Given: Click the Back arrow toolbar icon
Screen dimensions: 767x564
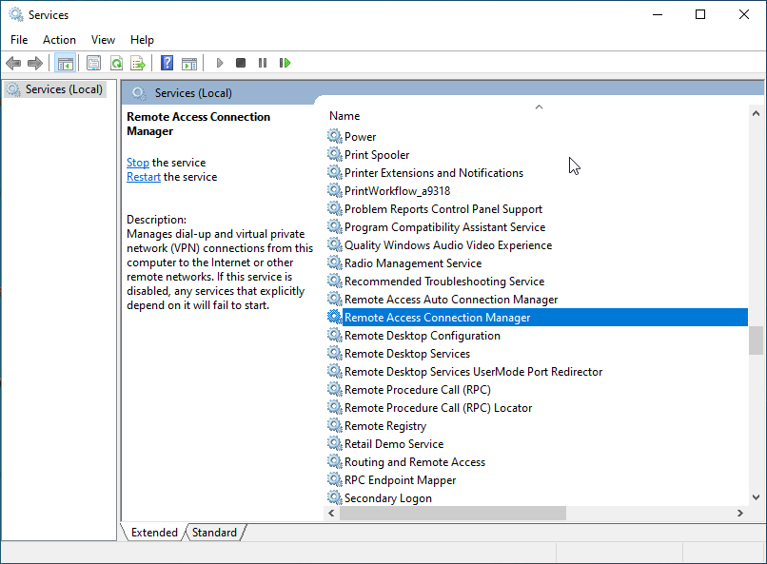Looking at the screenshot, I should [x=13, y=63].
